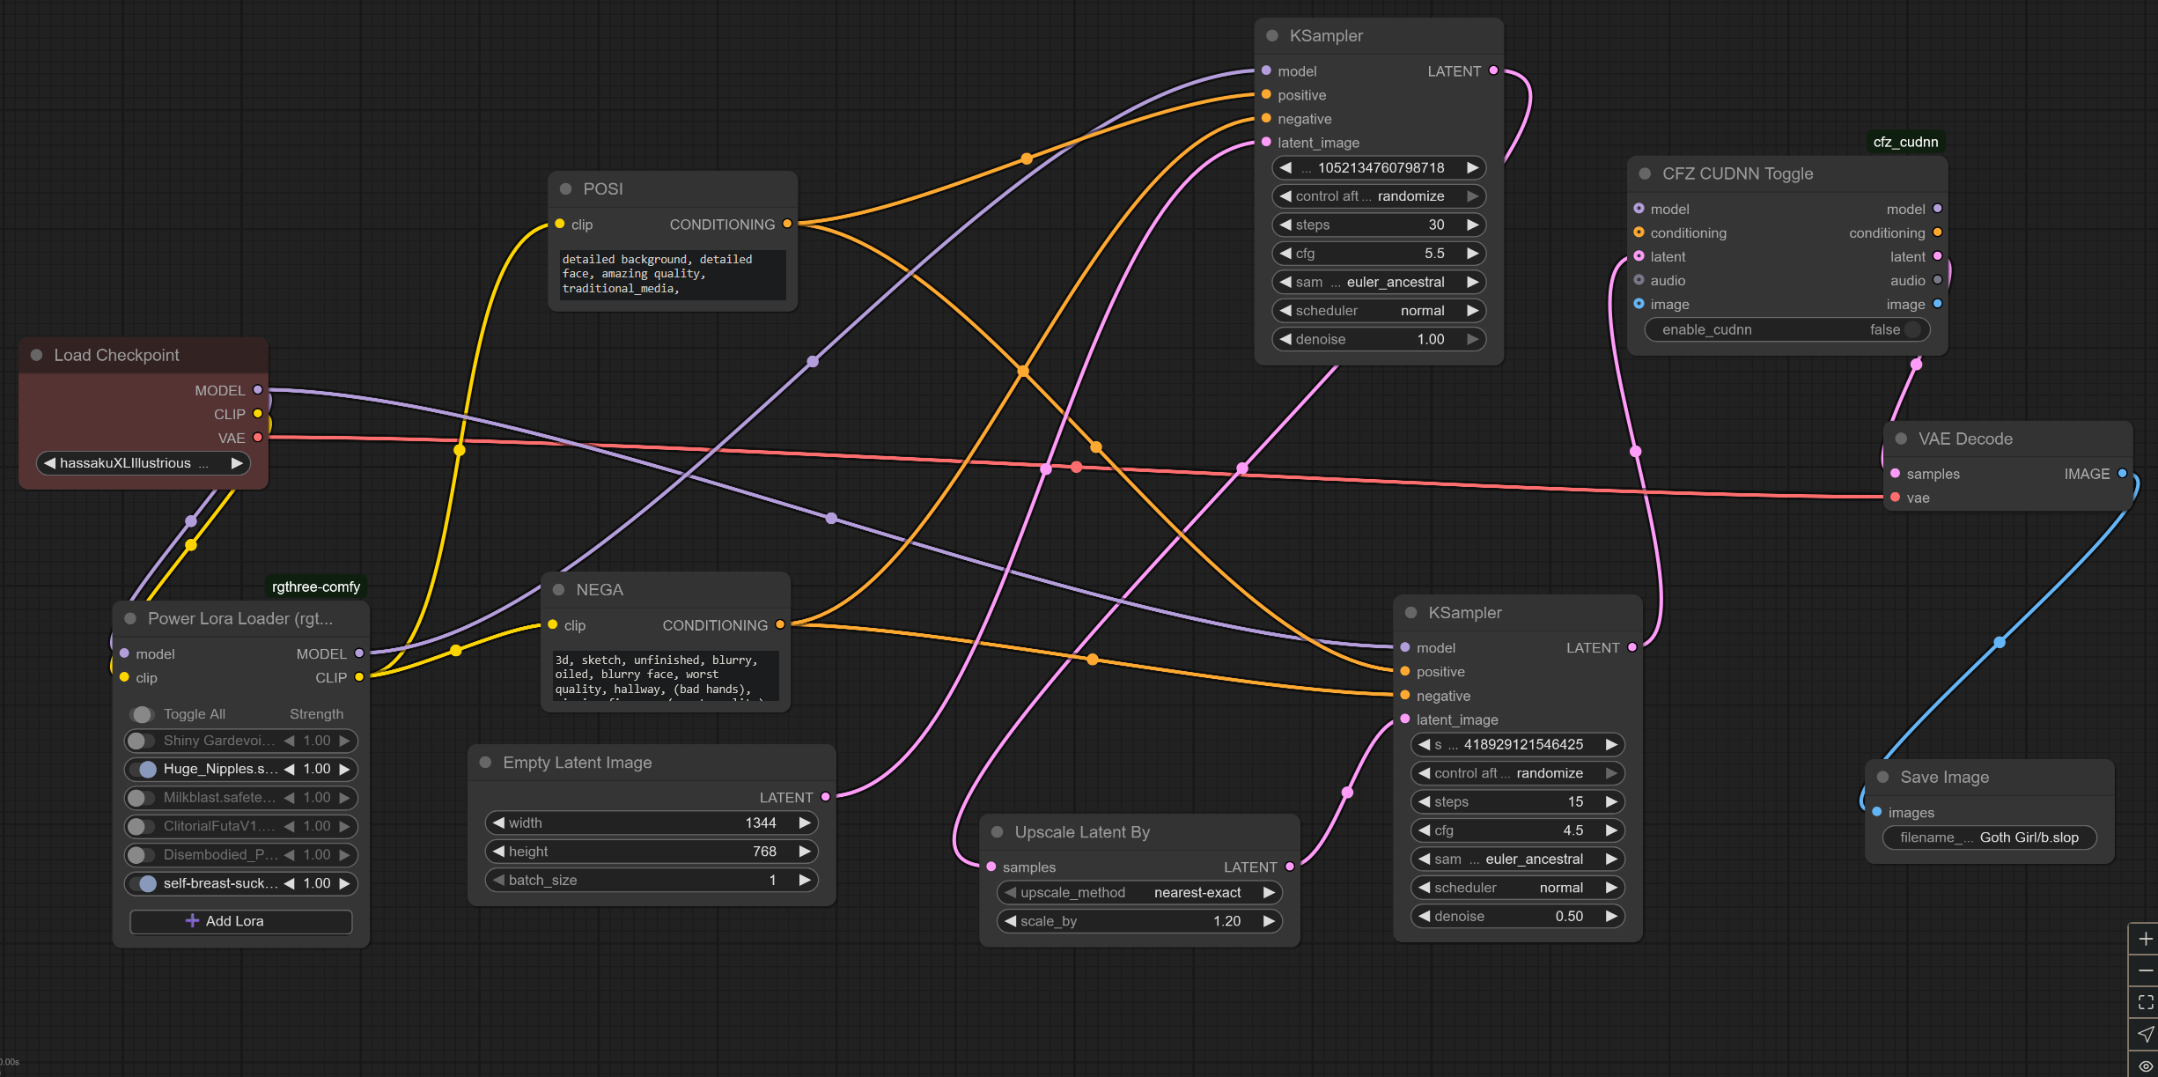Image resolution: width=2158 pixels, height=1077 pixels.
Task: Click the seed 418929121546425 field
Action: 1518,744
